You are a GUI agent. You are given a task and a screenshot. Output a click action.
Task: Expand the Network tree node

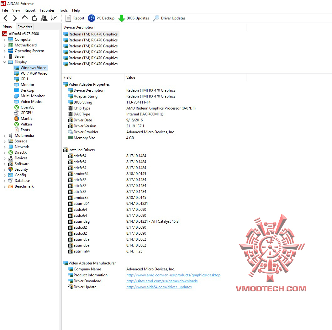pos(4,147)
